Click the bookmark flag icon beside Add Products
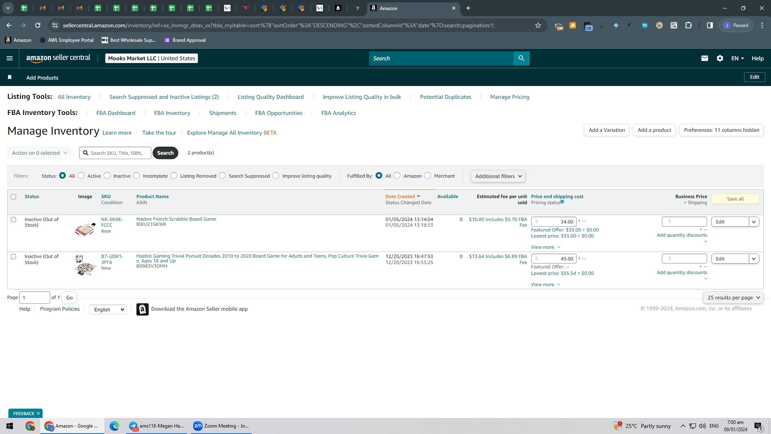The image size is (771, 434). (10, 77)
